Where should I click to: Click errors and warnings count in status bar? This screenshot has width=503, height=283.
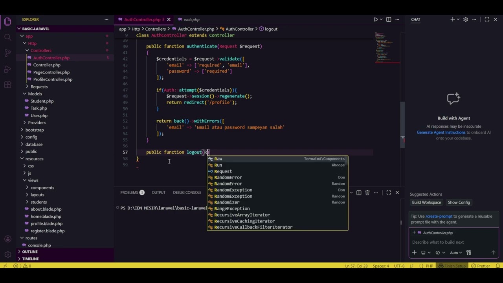[x=22, y=266]
